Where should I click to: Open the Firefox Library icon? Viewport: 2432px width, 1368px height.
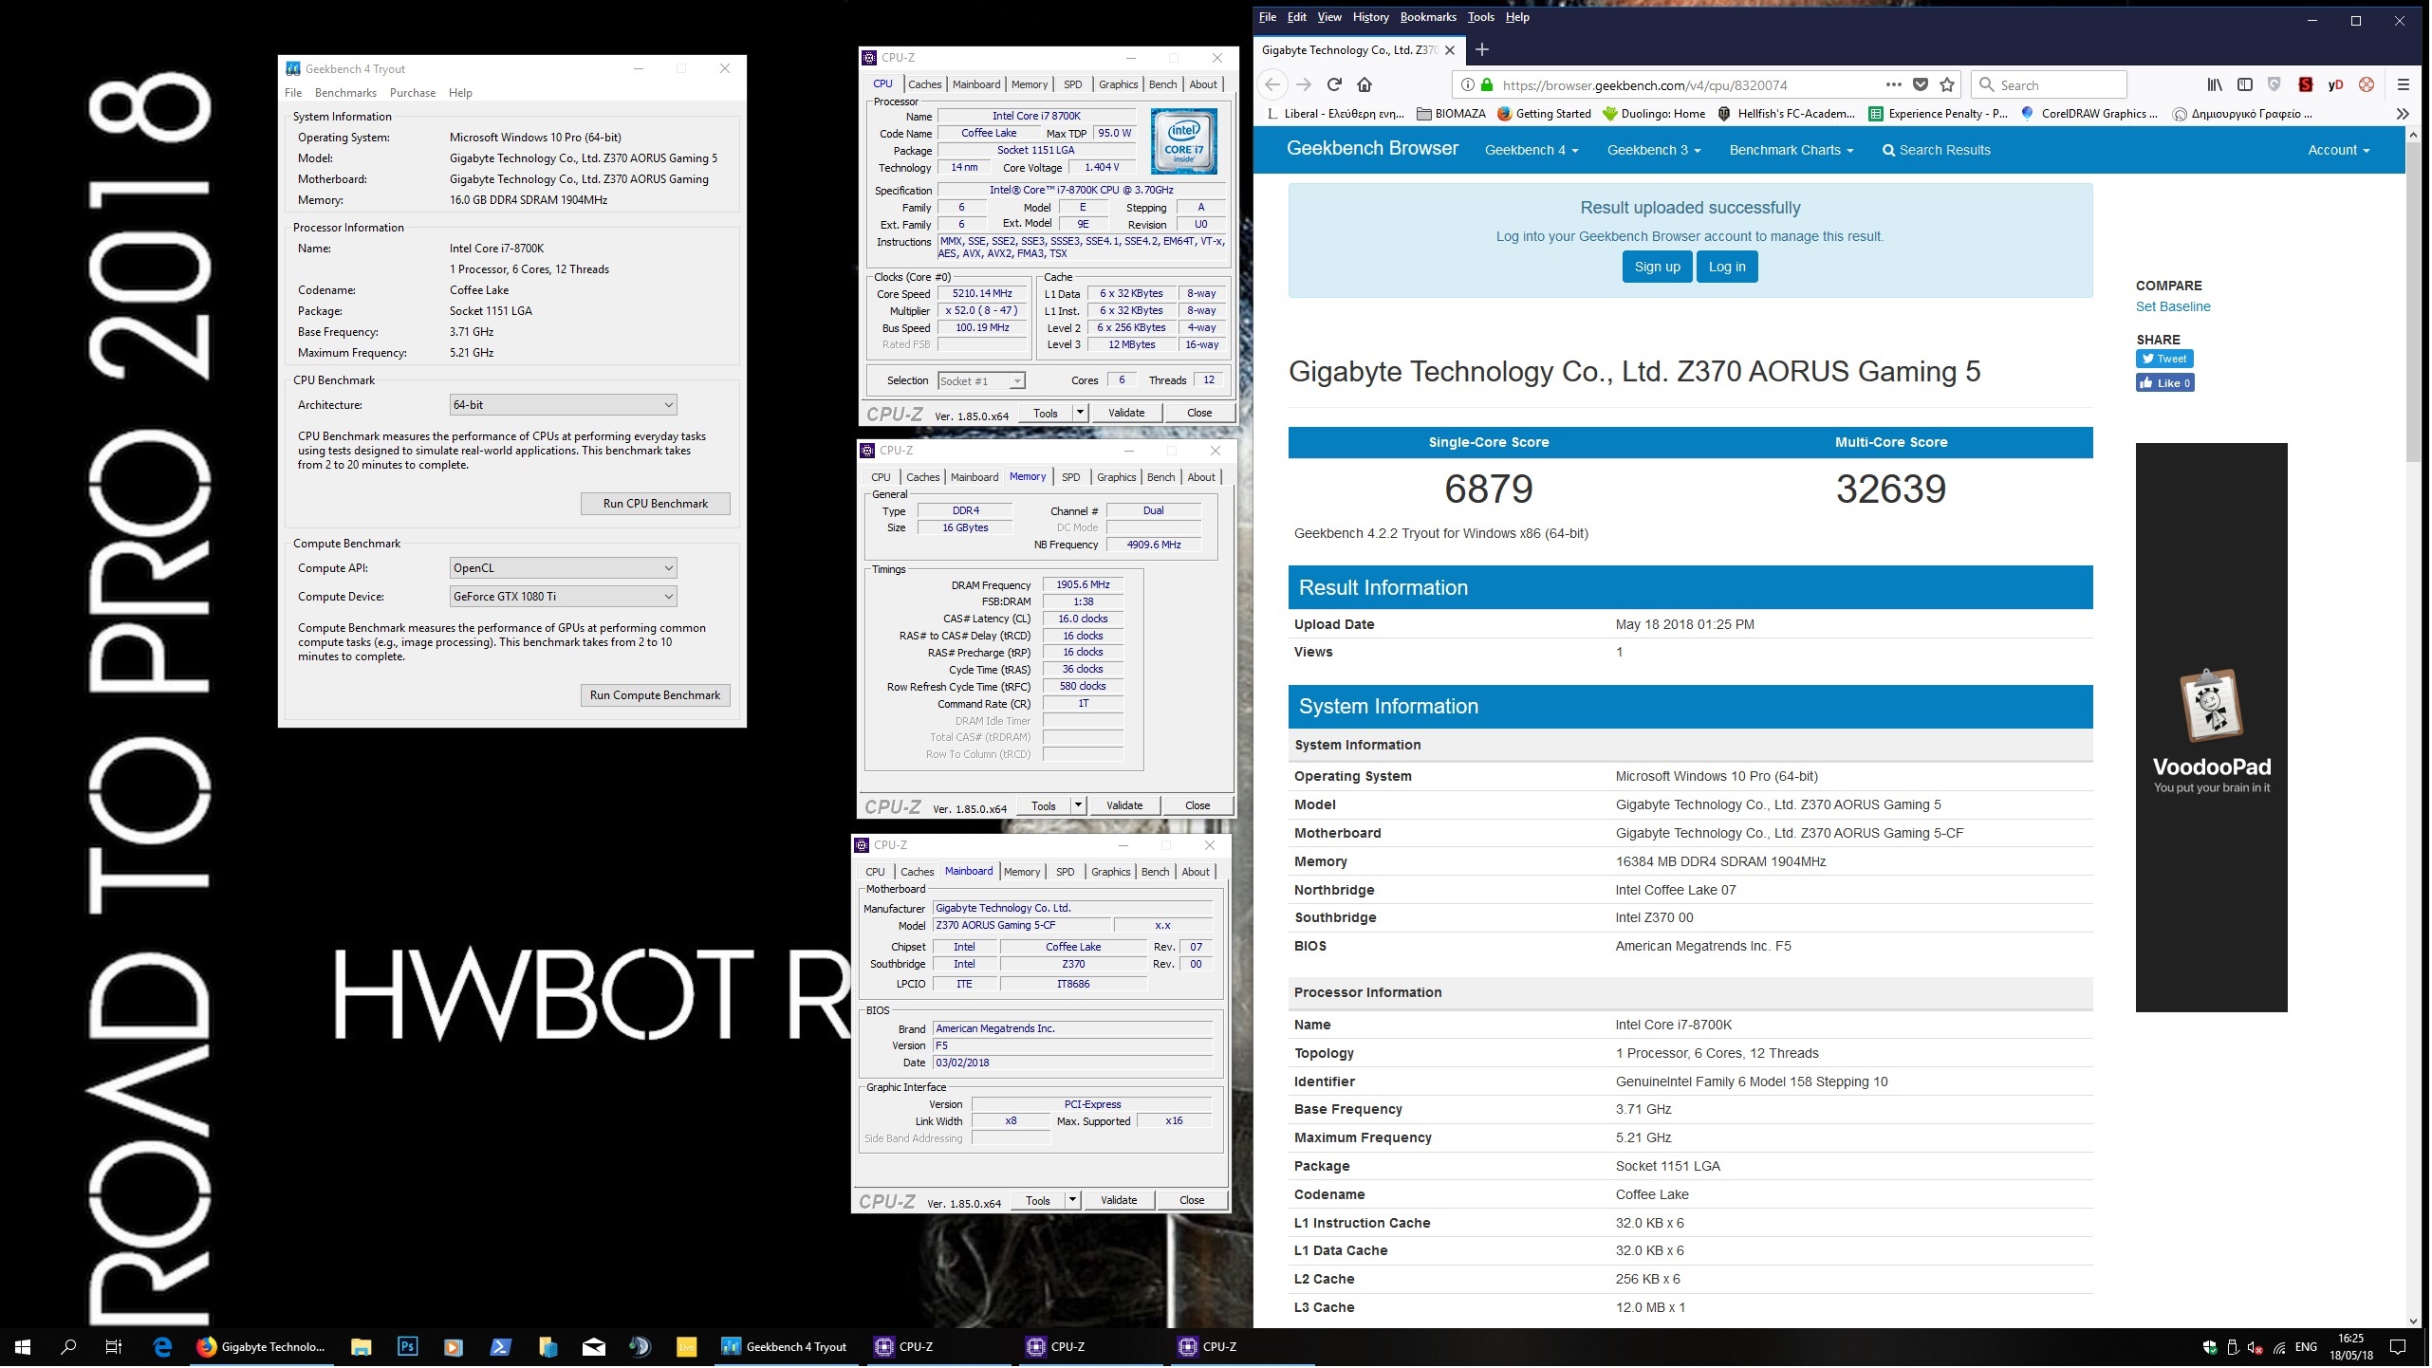click(x=2217, y=85)
